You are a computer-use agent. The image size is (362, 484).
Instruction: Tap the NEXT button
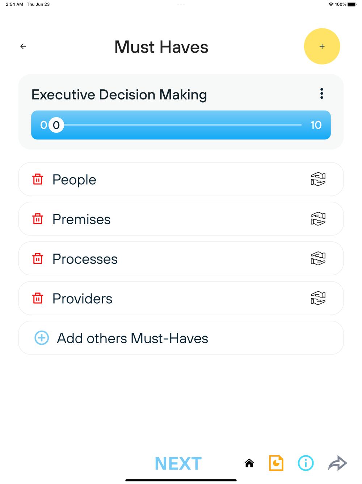(x=178, y=463)
